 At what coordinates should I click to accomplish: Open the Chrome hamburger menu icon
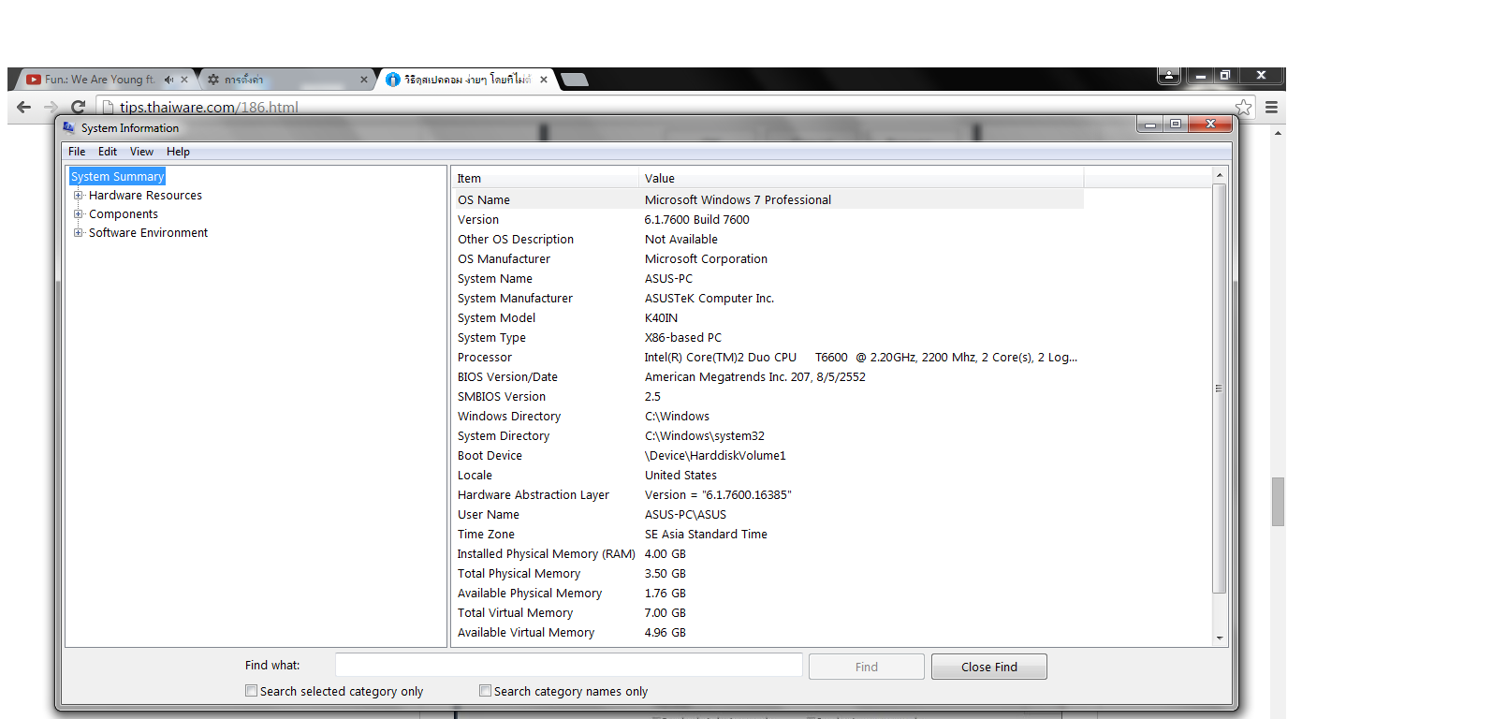pos(1271,108)
